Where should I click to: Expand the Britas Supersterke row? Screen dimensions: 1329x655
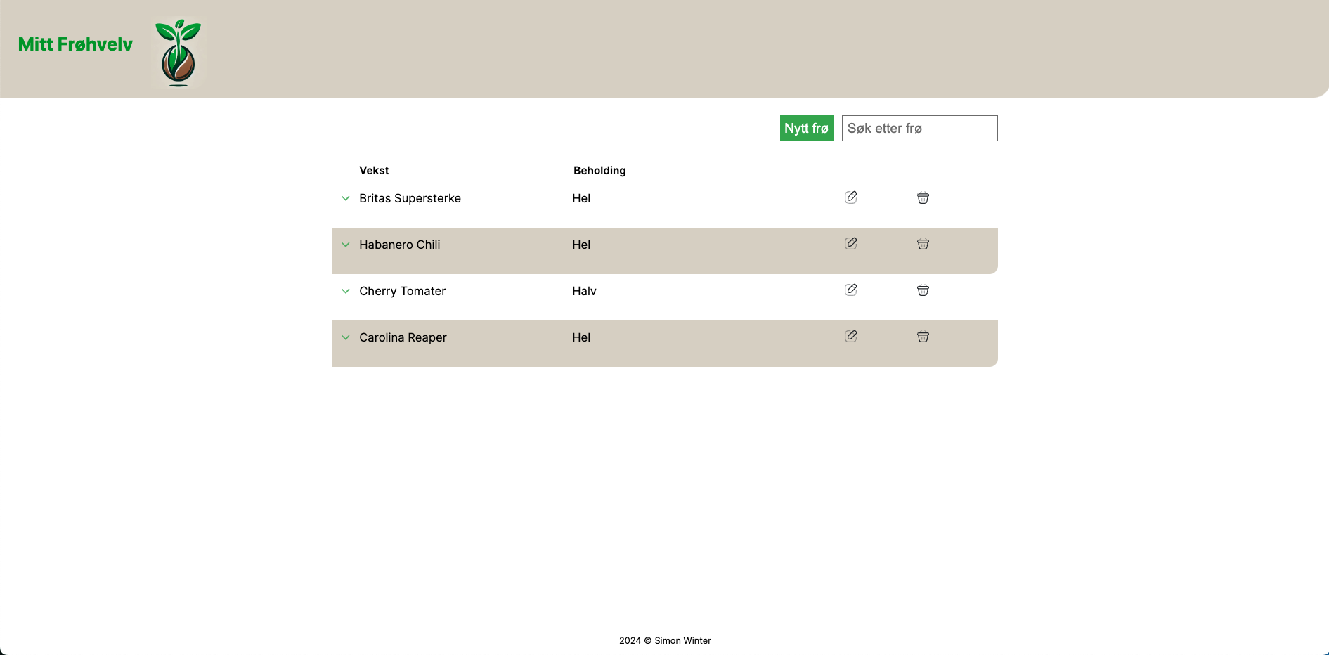pos(346,199)
